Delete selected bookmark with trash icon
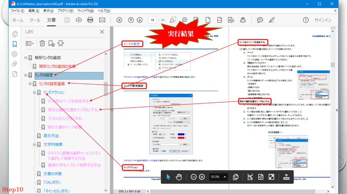The width and height of the screenshot is (347, 194). 42,43
